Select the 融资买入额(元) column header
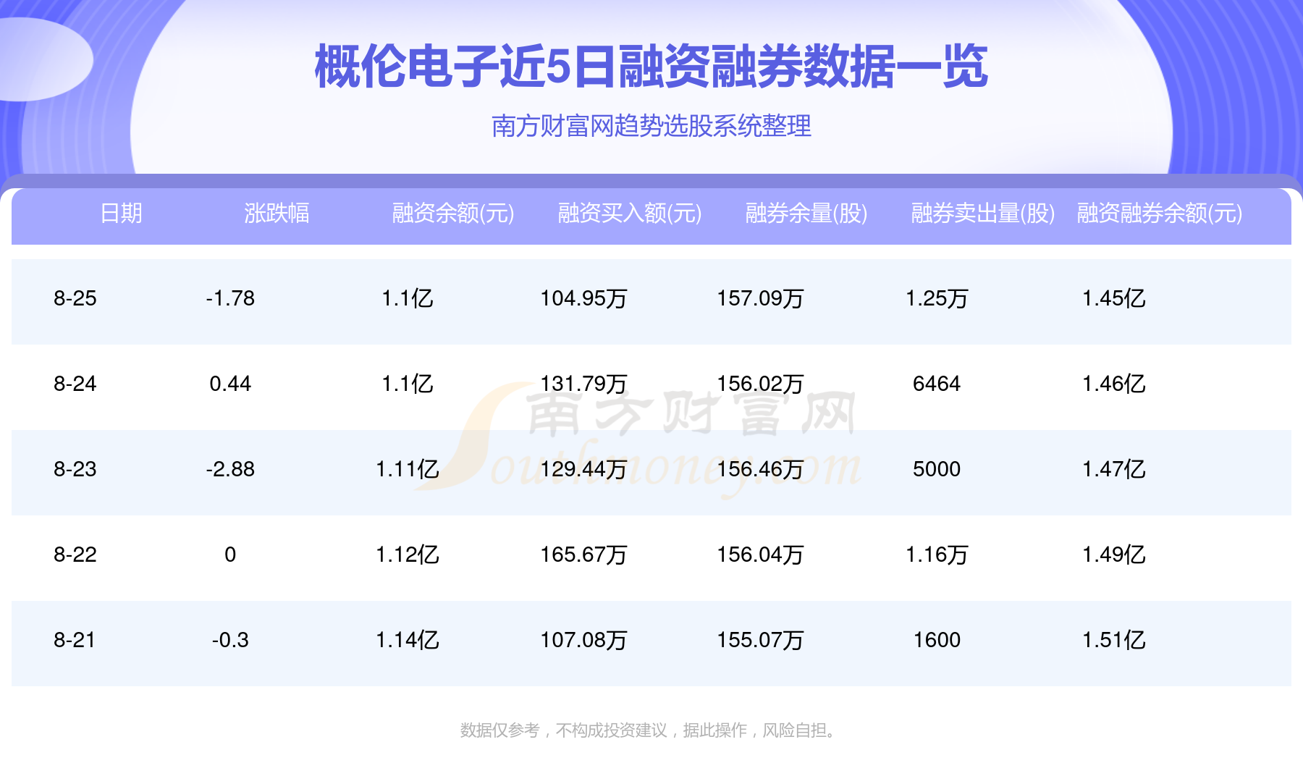This screenshot has height=763, width=1303. tap(630, 214)
